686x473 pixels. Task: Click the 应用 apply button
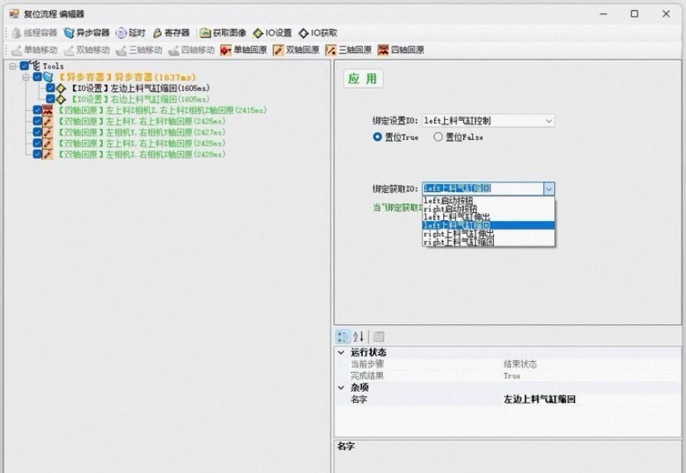point(363,79)
